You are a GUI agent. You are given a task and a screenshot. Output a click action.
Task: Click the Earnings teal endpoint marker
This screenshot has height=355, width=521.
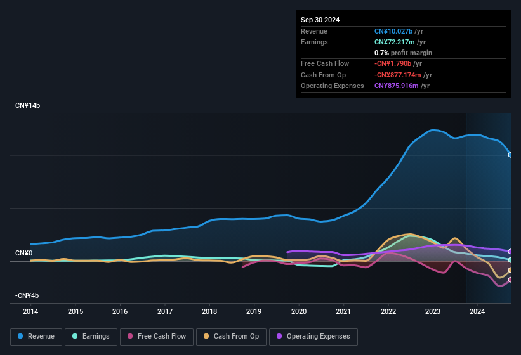click(x=510, y=260)
